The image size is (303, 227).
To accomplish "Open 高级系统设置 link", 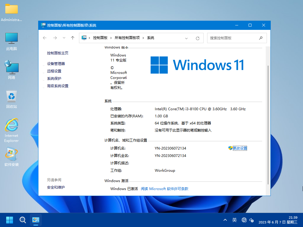I will [57, 86].
